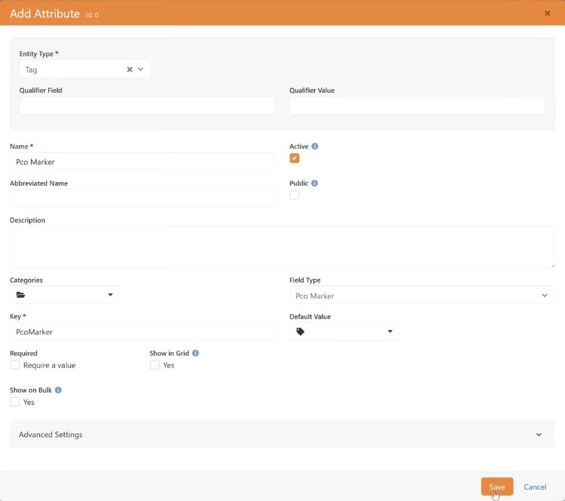This screenshot has height=501, width=565.
Task: Click the Active info icon
Action: pyautogui.click(x=315, y=146)
